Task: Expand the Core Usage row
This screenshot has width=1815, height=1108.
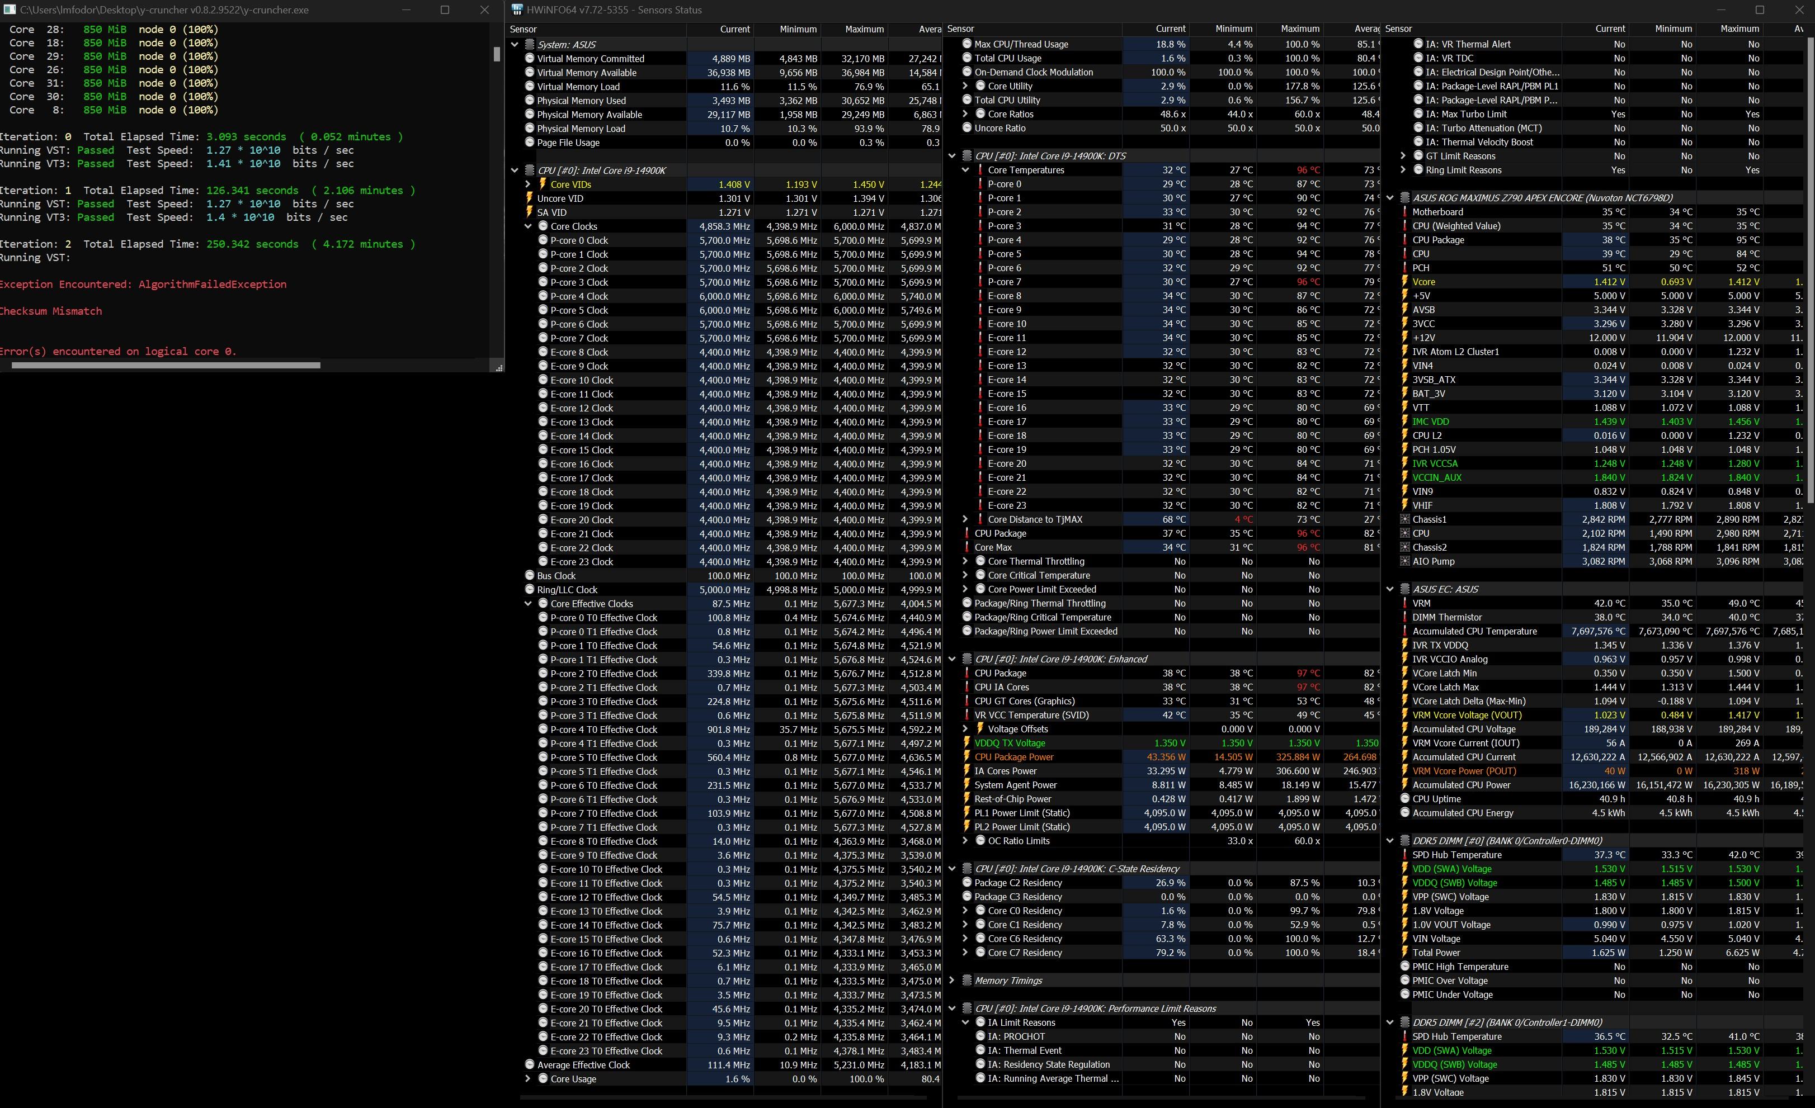Action: pos(528,1079)
